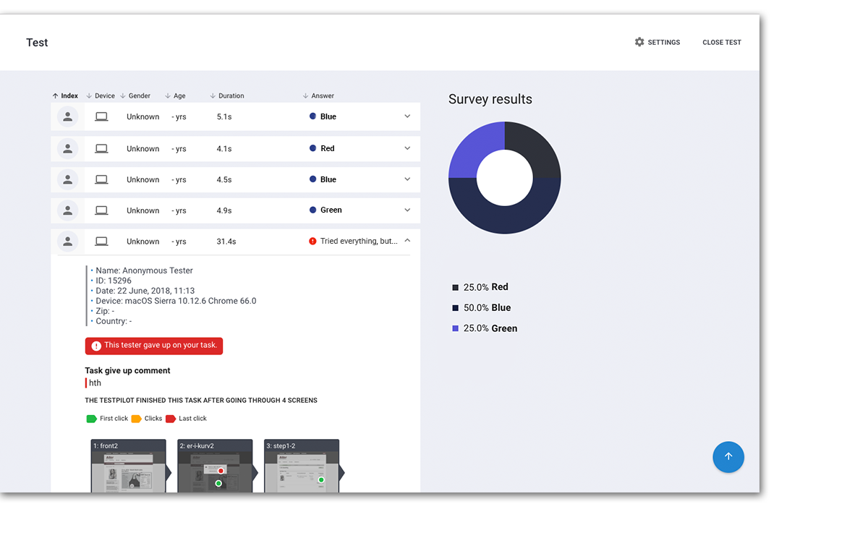
Task: Click the laptop icon in the 4.9s row
Action: pyautogui.click(x=101, y=210)
